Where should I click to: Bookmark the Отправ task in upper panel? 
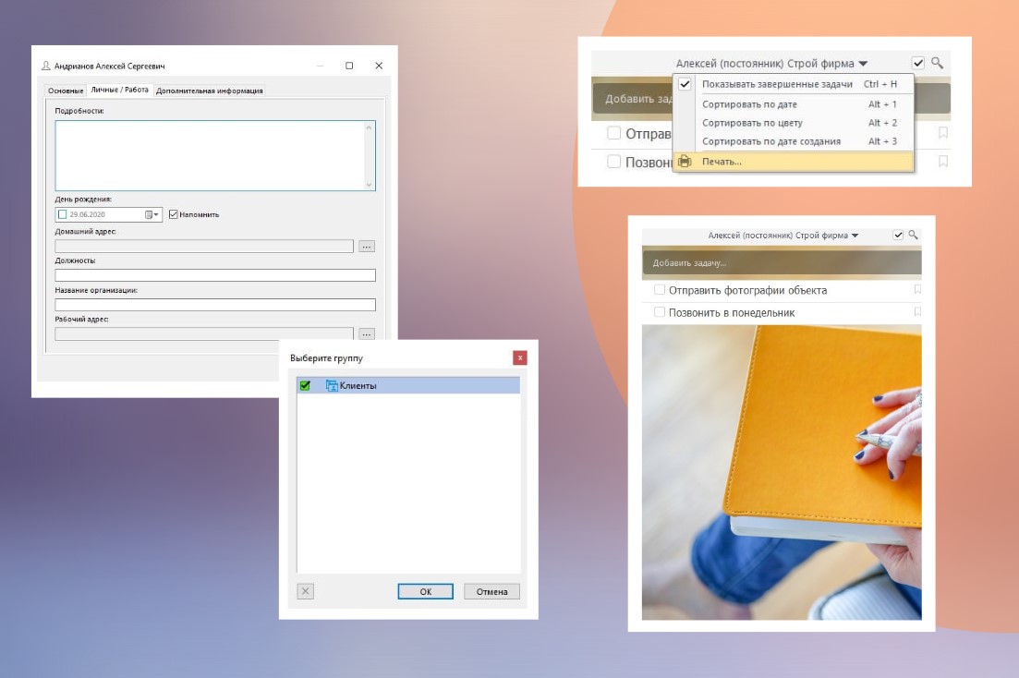pos(943,133)
